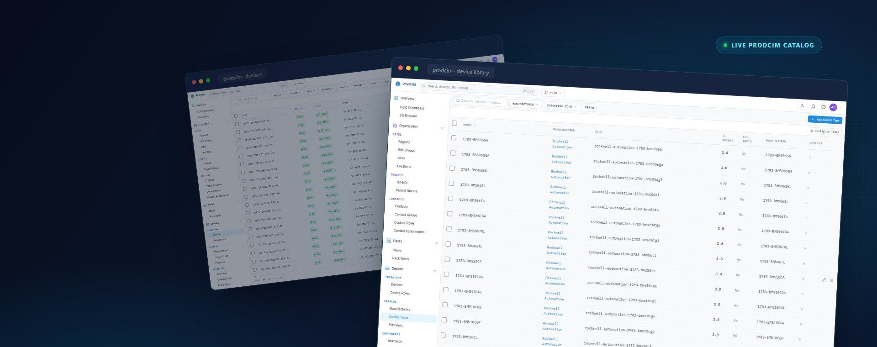Click the Add Device Type button

point(825,120)
